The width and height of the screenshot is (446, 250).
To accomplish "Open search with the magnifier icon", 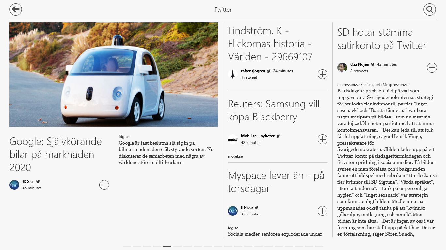I will click(x=430, y=9).
